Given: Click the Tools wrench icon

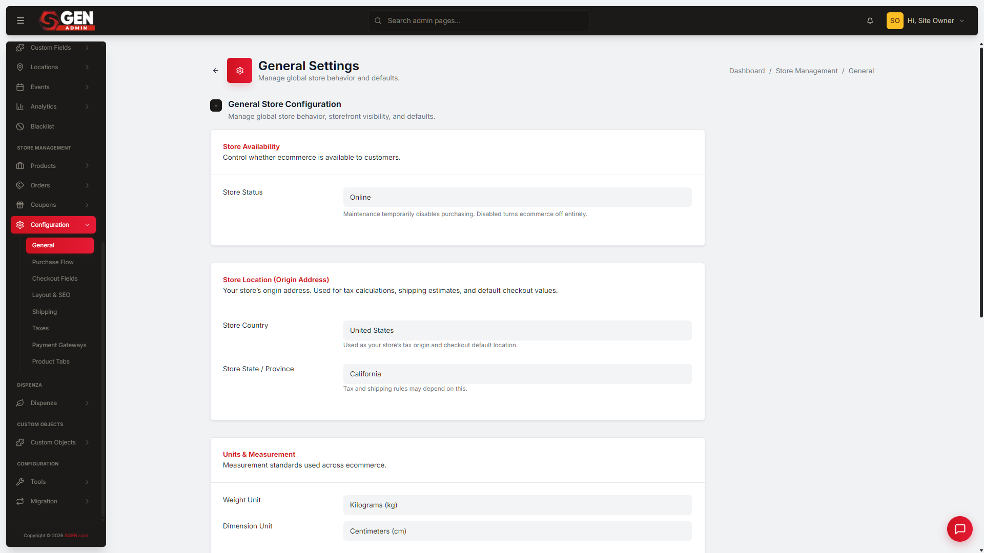Looking at the screenshot, I should tap(20, 482).
